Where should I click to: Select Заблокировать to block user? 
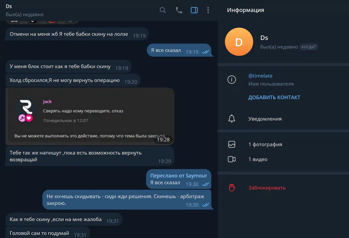click(x=267, y=188)
